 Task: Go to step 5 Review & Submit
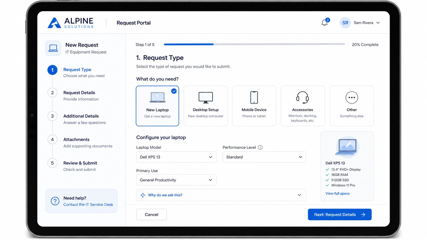[72, 166]
